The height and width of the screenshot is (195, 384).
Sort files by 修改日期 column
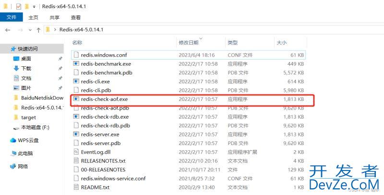pos(188,43)
